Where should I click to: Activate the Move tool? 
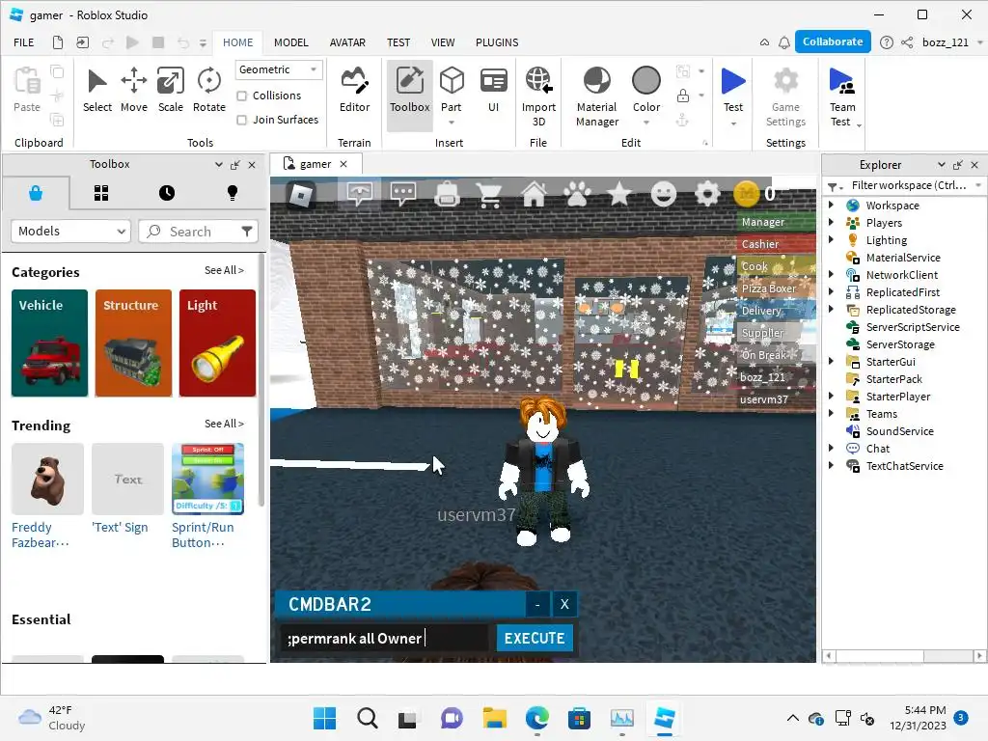(x=133, y=91)
